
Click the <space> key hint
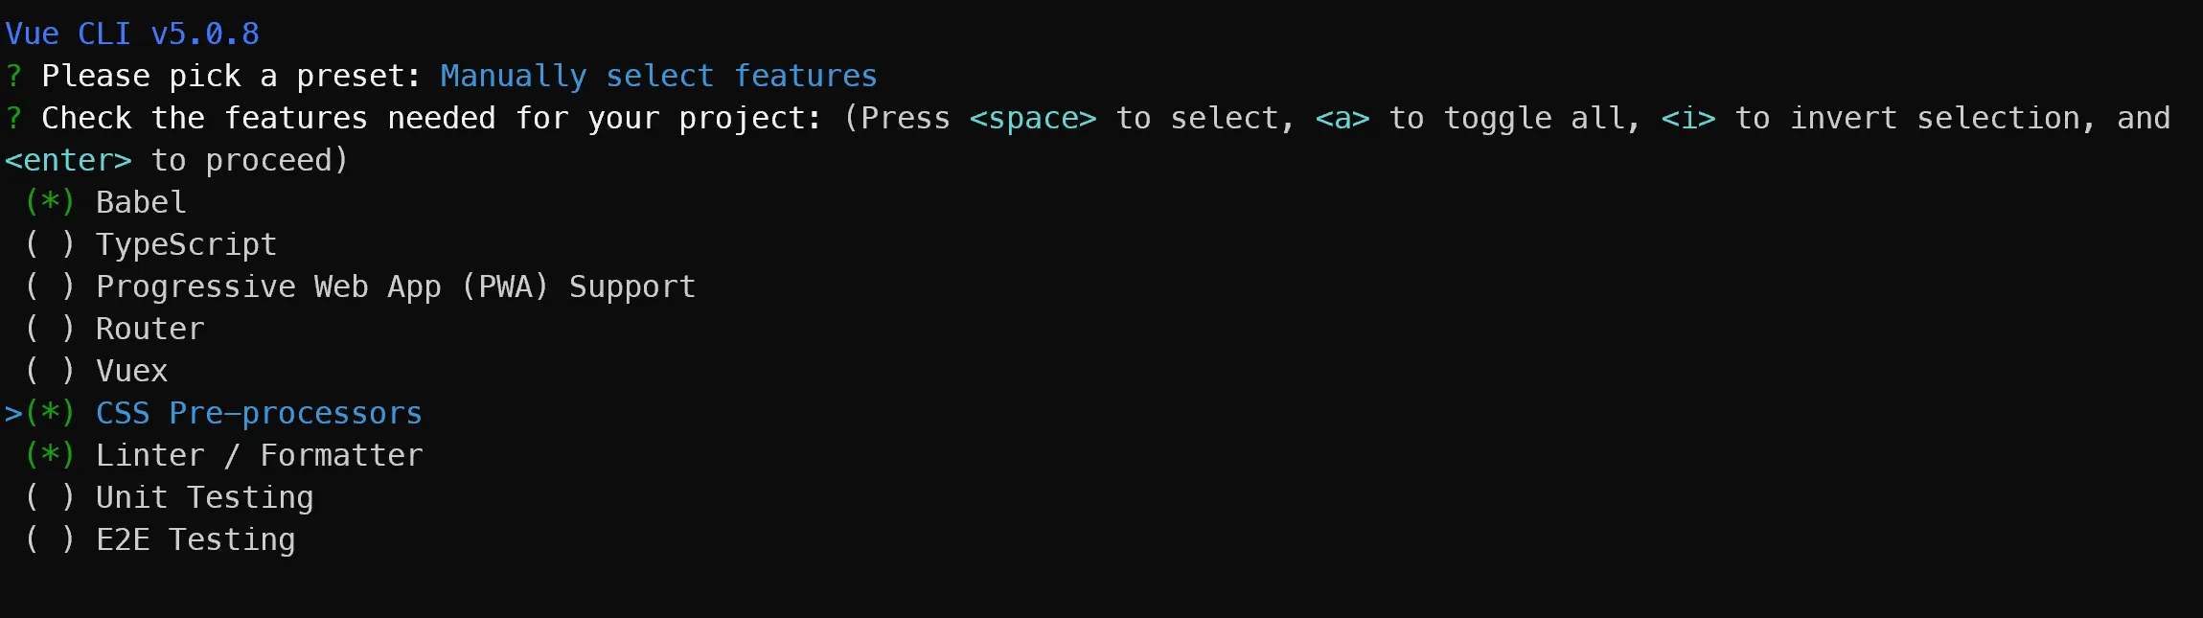(1032, 118)
